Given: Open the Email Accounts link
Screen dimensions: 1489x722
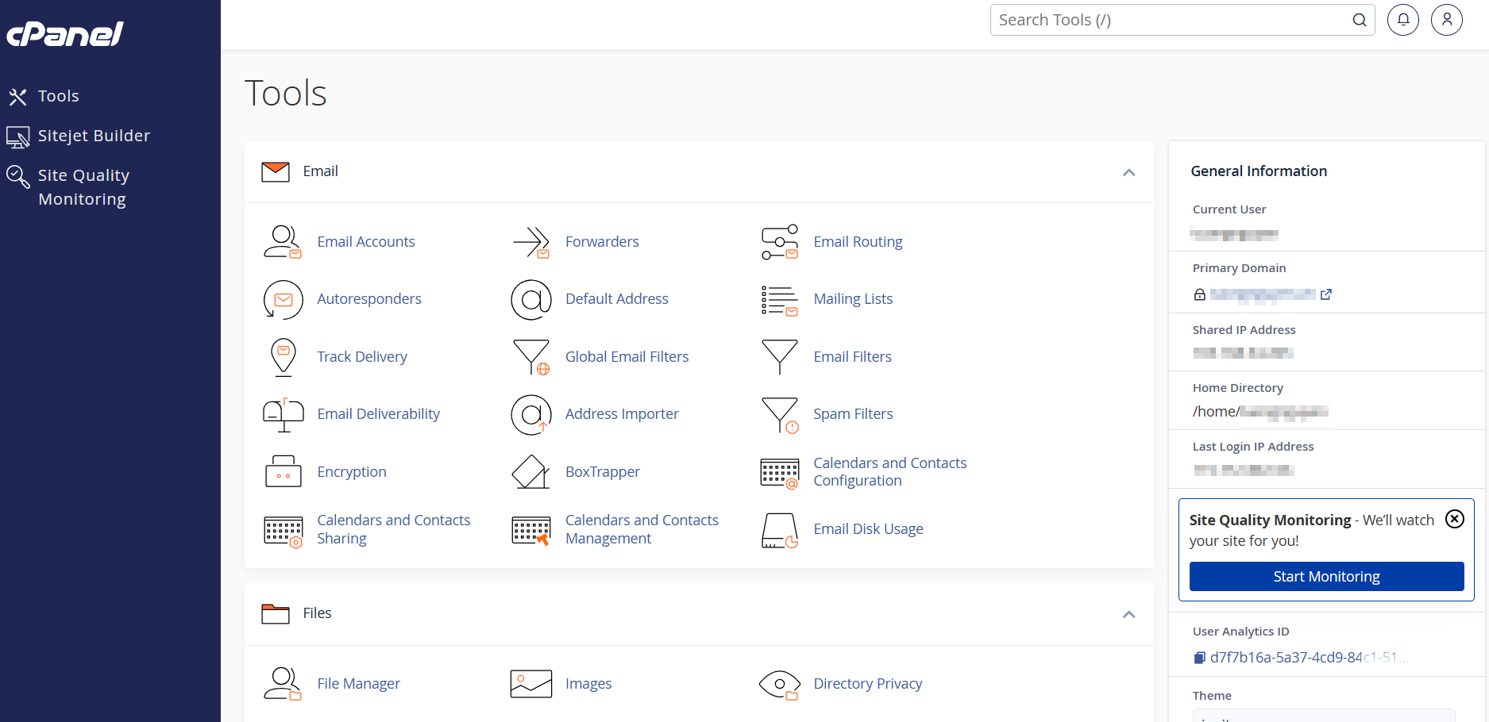Looking at the screenshot, I should pos(366,242).
